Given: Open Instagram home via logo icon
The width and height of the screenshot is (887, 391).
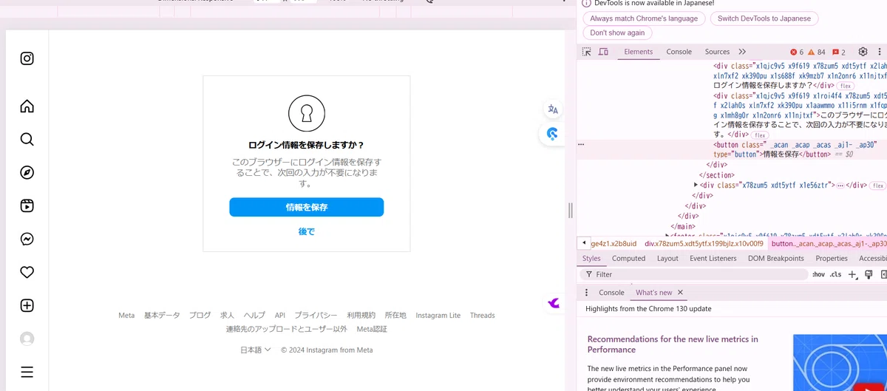Looking at the screenshot, I should pos(27,58).
